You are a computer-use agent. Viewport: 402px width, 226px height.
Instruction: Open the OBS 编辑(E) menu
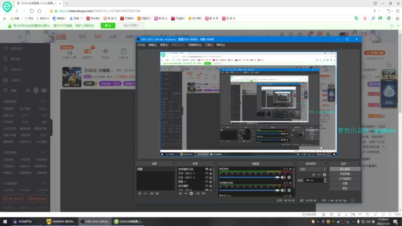pos(153,45)
